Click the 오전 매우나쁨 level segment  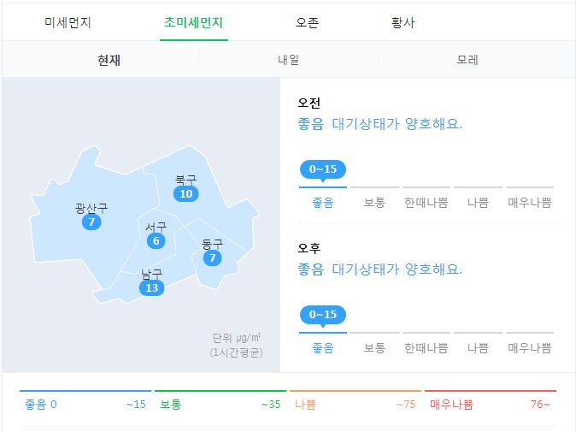tap(530, 198)
